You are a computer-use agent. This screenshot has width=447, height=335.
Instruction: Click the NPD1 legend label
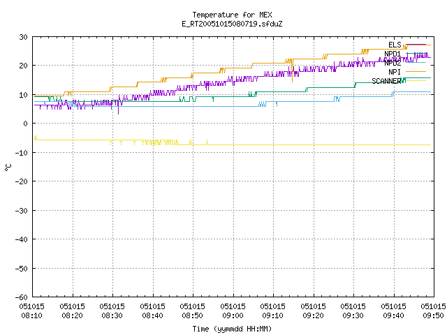[x=393, y=54]
